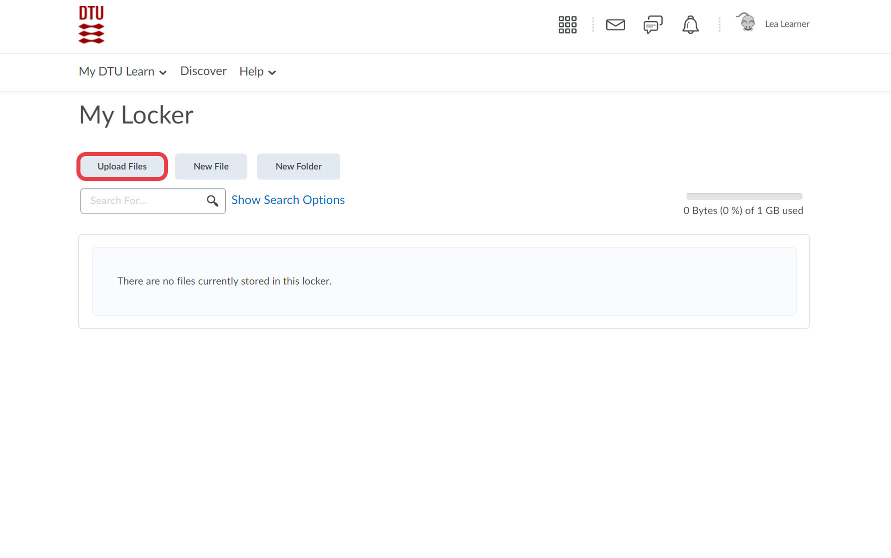
Task: Open the course selector grid icon
Action: click(567, 24)
